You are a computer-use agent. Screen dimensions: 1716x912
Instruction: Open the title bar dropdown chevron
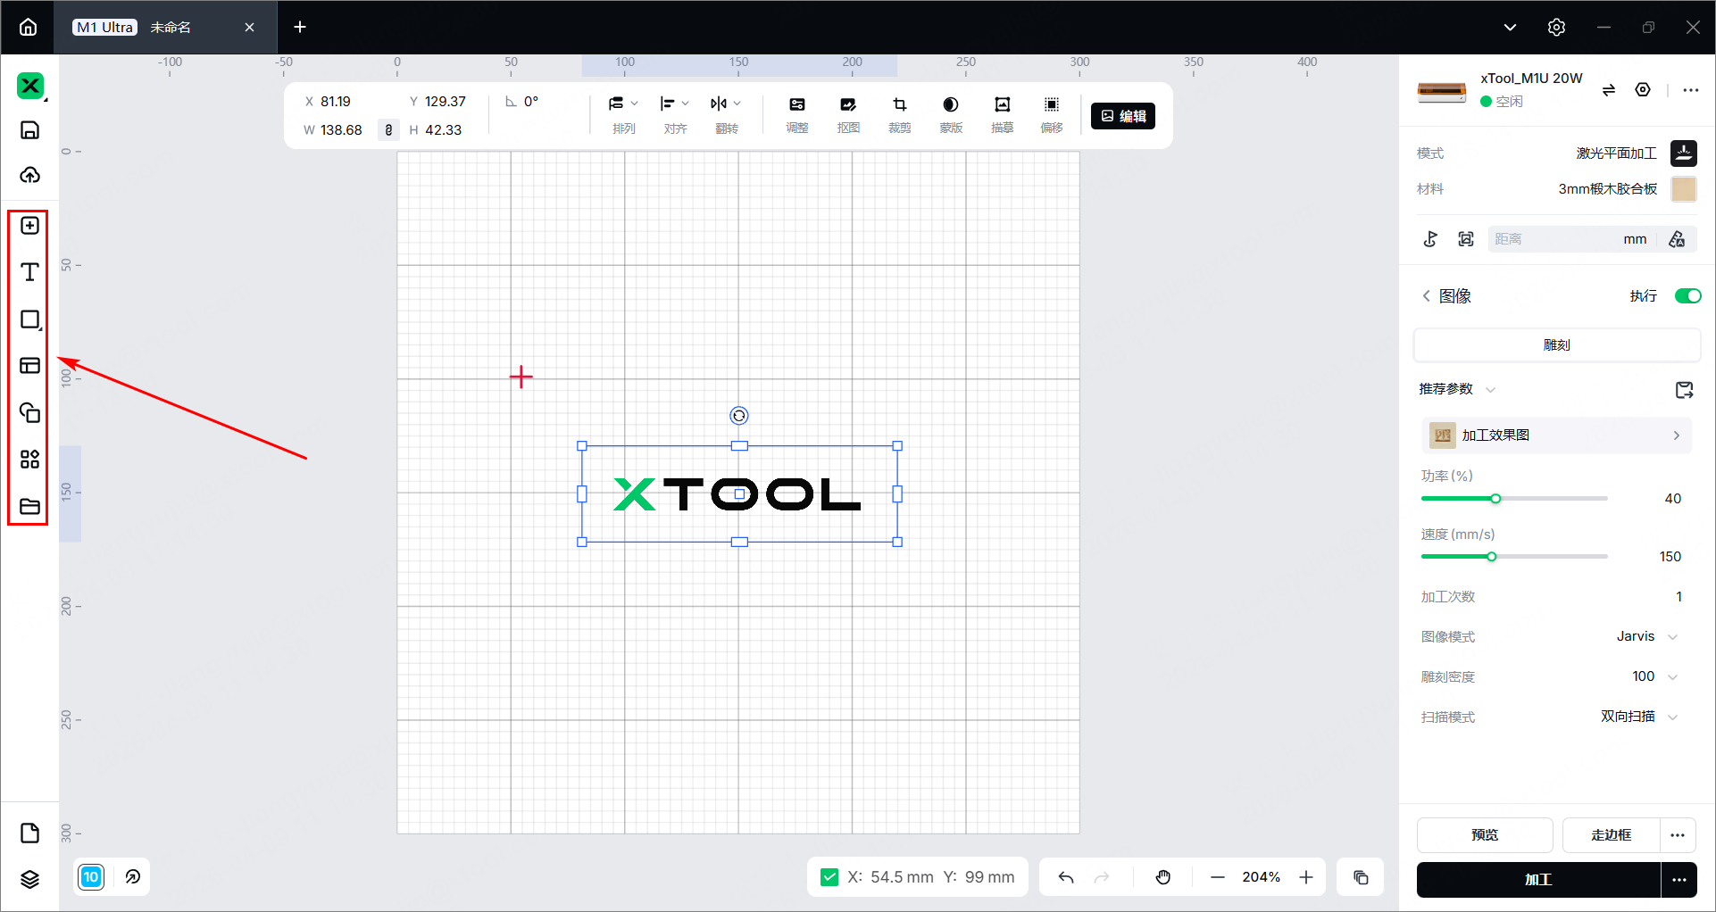(x=1510, y=27)
